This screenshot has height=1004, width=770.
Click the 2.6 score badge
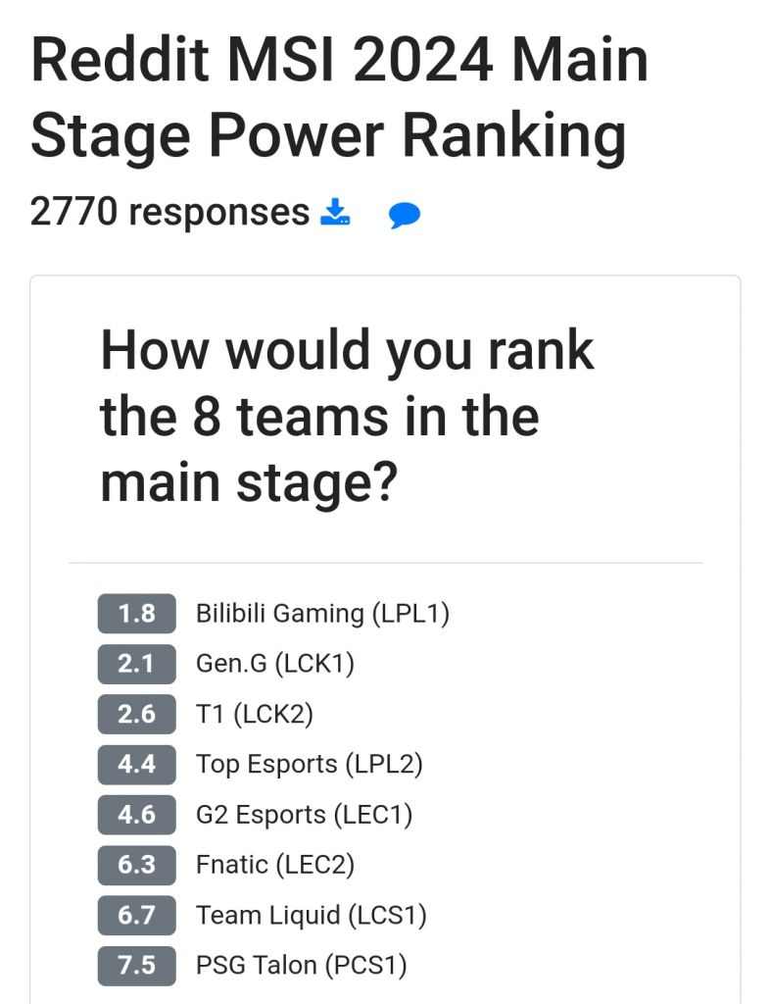[x=136, y=714]
